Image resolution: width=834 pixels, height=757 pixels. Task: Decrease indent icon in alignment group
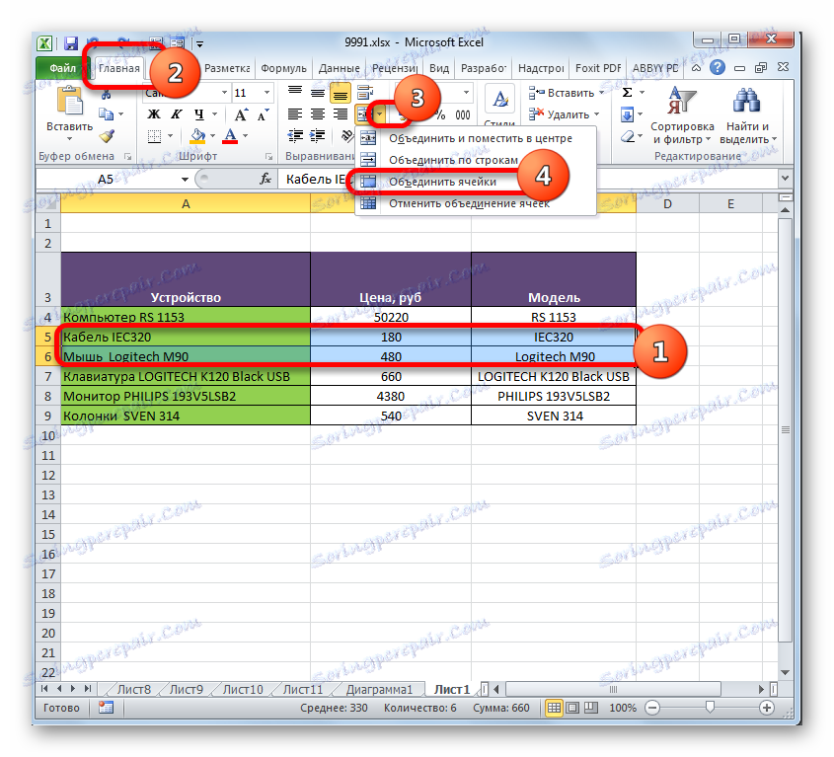coord(295,136)
